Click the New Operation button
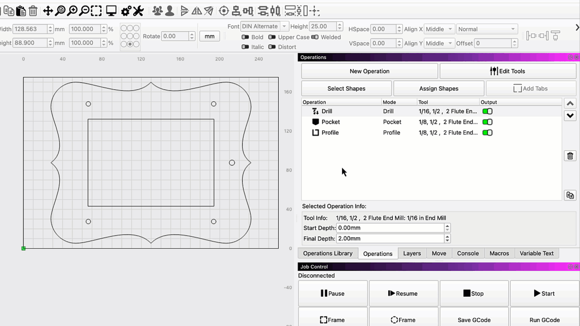580x326 pixels. click(x=369, y=71)
